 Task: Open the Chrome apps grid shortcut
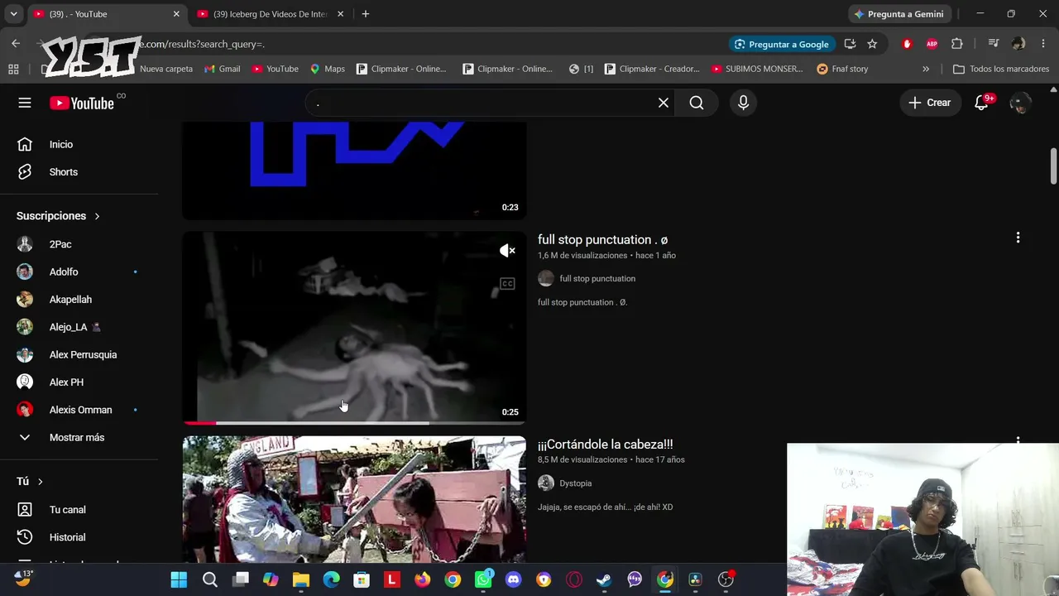pos(13,69)
